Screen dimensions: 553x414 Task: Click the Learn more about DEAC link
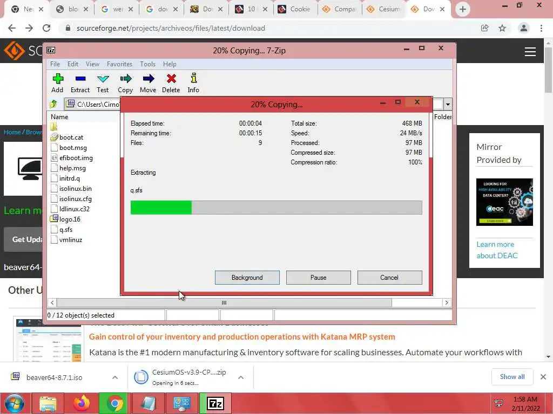pyautogui.click(x=497, y=250)
